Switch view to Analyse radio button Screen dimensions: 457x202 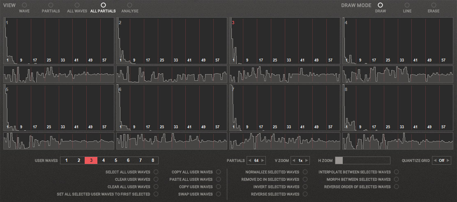point(129,5)
